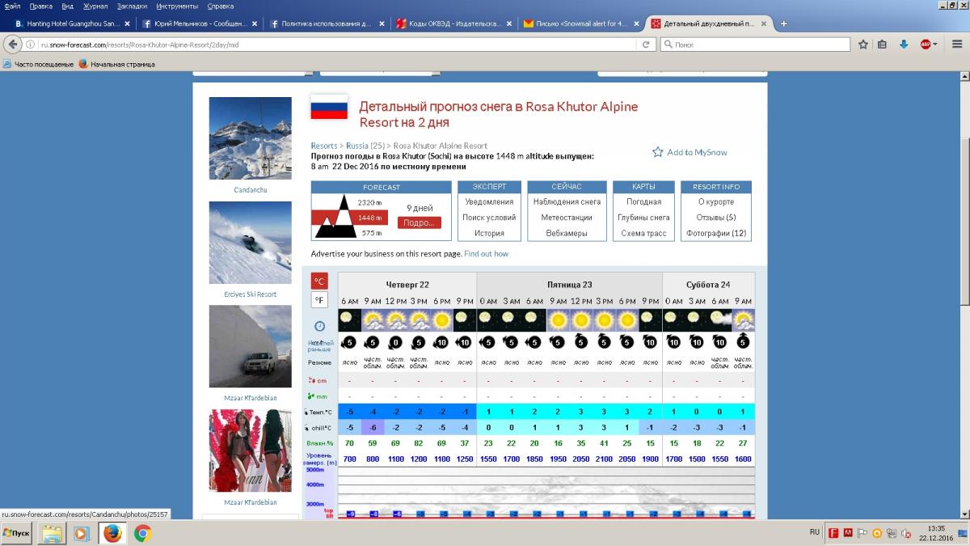
Task: Open the Правка menu
Action: [40, 6]
